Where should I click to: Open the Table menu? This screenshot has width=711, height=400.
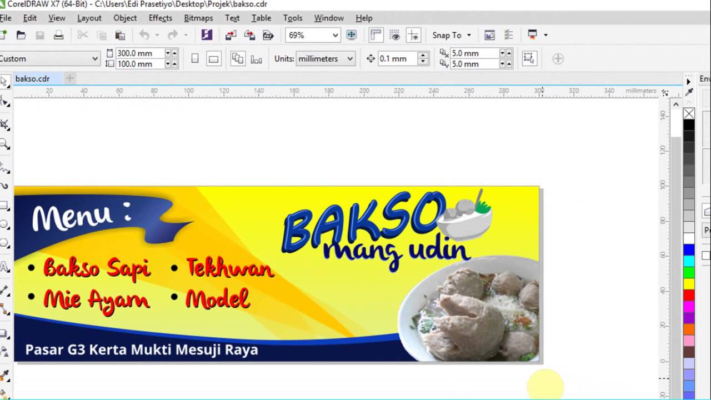pos(261,18)
